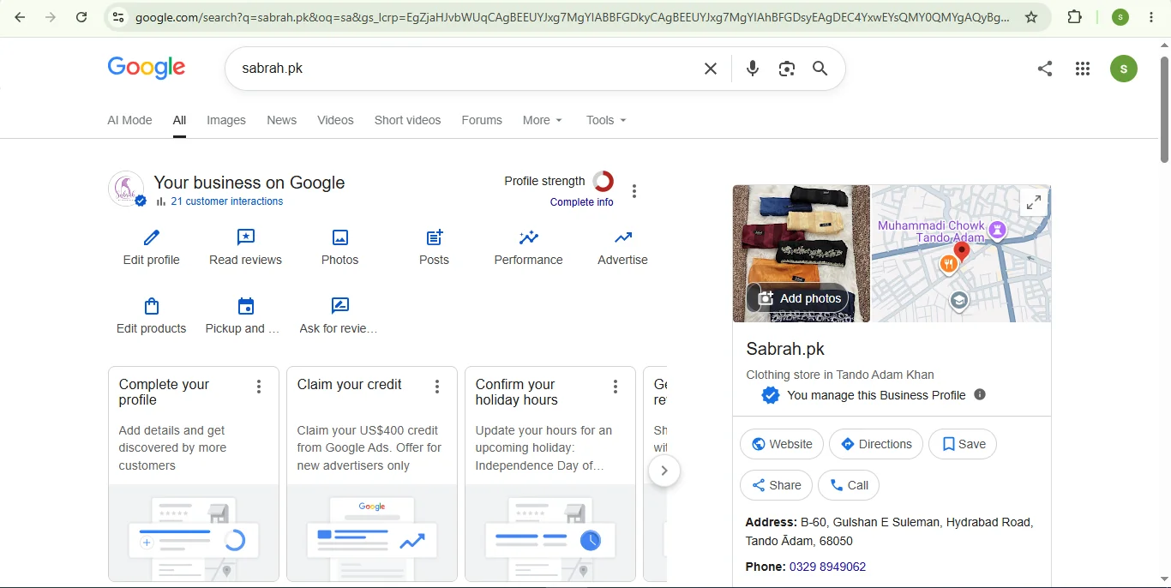
Task: View the business Performance stats
Action: [x=529, y=247]
